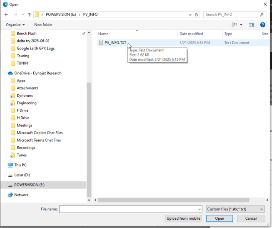This screenshot has height=228, width=272.
Task: Open the Bench Flash folder
Action: pyautogui.click(x=27, y=33)
